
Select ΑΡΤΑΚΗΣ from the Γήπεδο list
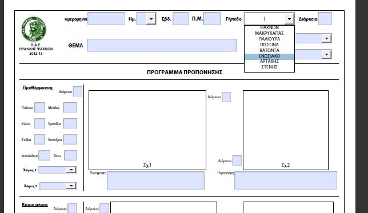[x=269, y=61]
